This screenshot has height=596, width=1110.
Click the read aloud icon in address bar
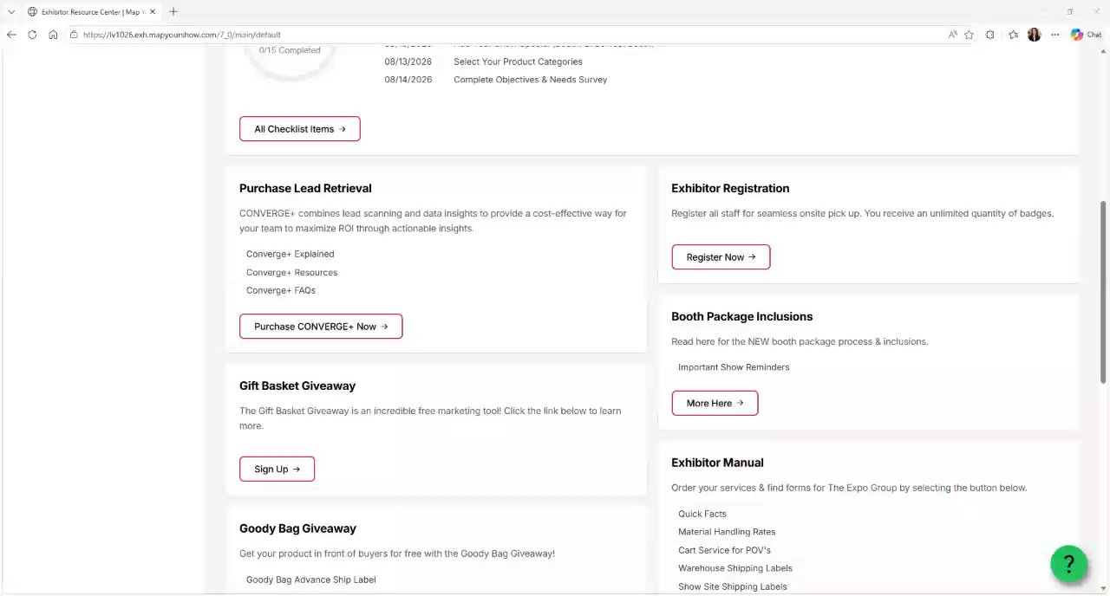[x=952, y=35]
